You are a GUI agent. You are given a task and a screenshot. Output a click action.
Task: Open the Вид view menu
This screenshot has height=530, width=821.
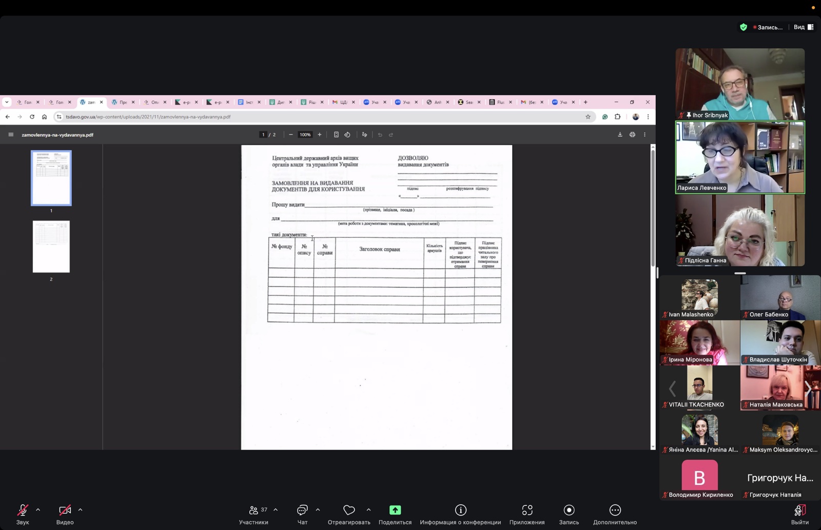(803, 27)
